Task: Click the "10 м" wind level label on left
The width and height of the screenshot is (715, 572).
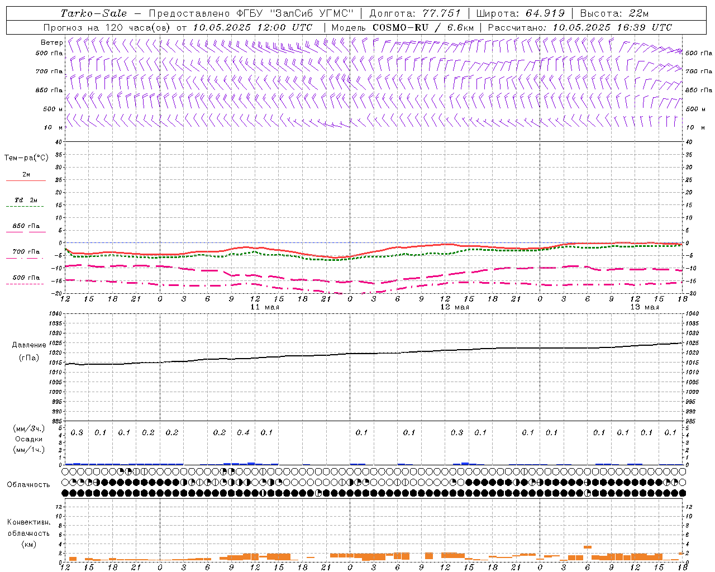Action: pos(53,127)
